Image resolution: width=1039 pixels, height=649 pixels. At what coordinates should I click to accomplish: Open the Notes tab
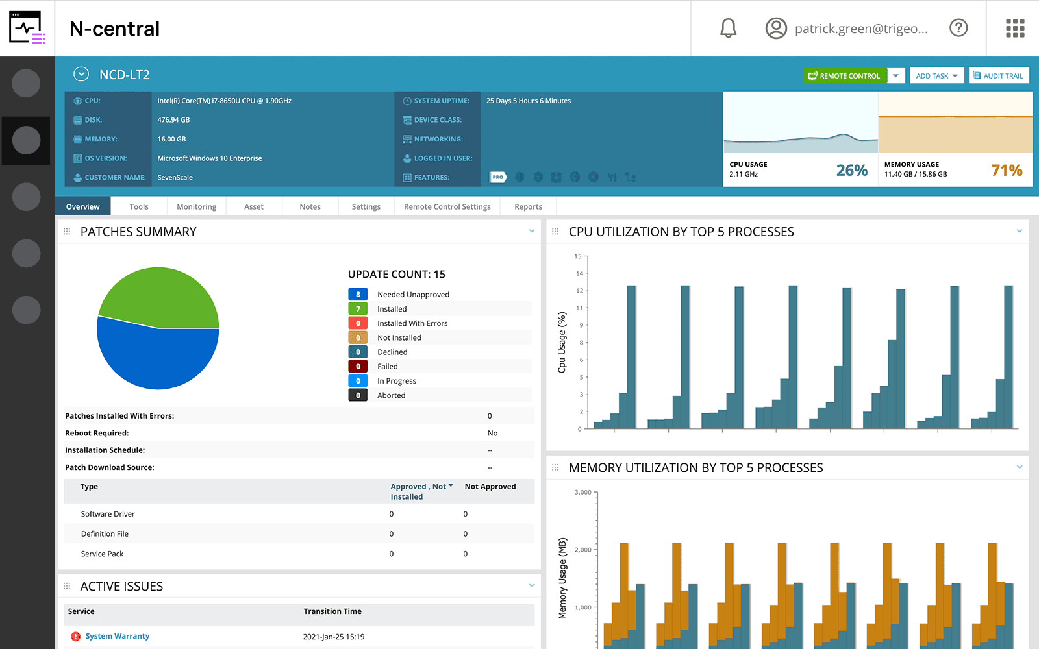[310, 206]
